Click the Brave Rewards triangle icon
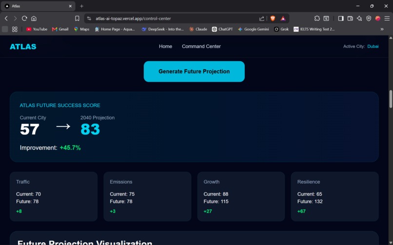393x245 pixels. [x=283, y=18]
